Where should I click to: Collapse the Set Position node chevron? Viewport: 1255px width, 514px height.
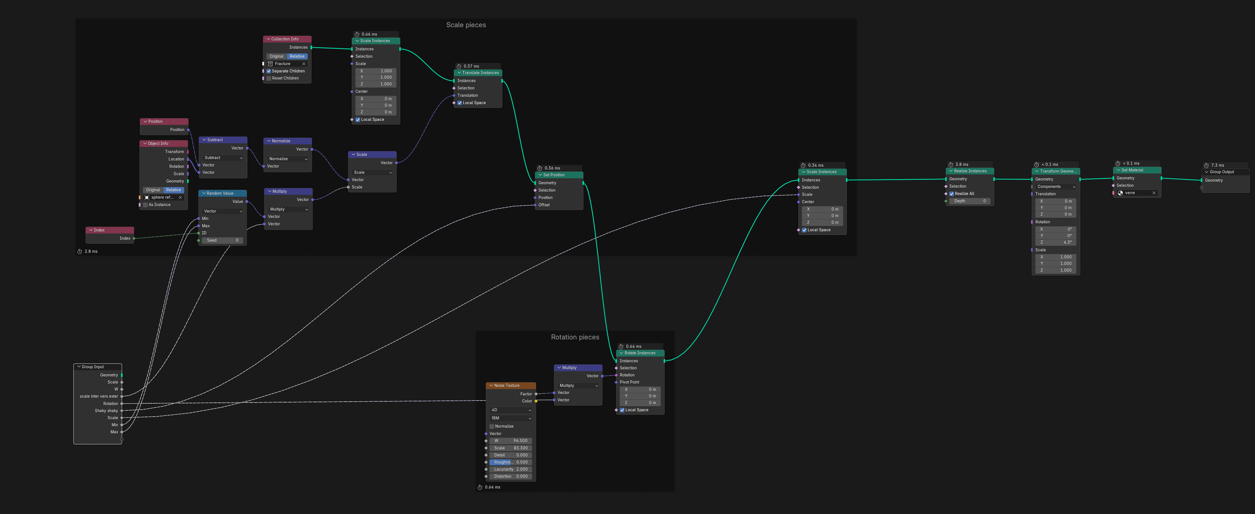[x=540, y=175]
